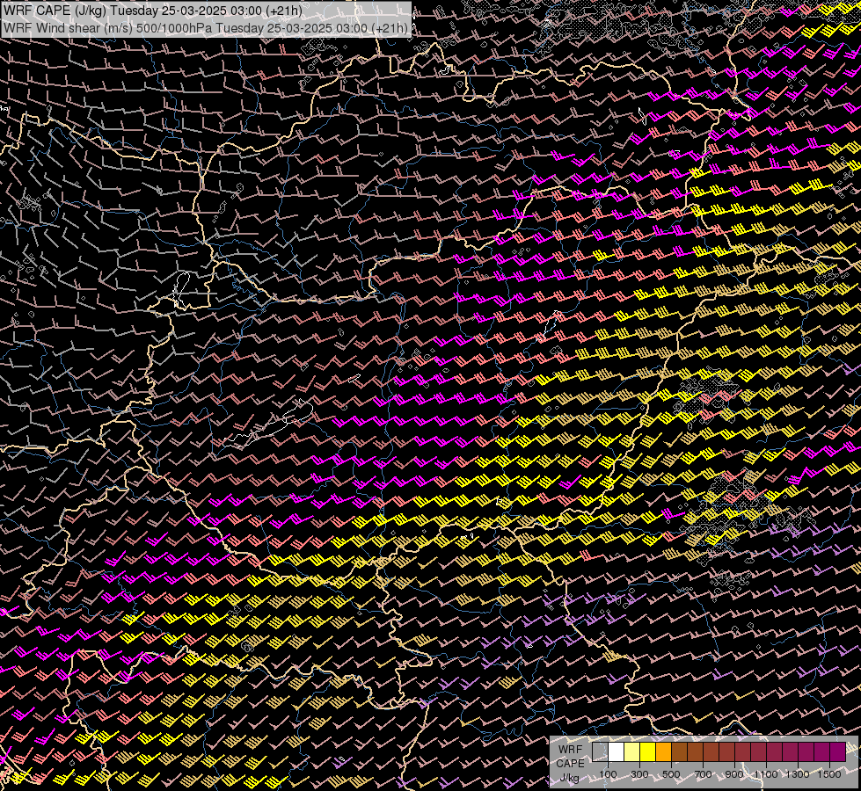This screenshot has width=861, height=791.
Task: Click the legend value 700
Action: [703, 774]
